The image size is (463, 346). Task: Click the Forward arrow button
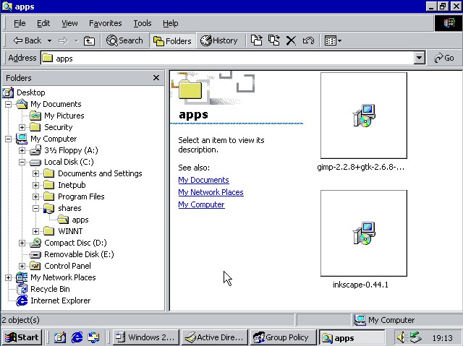point(63,40)
